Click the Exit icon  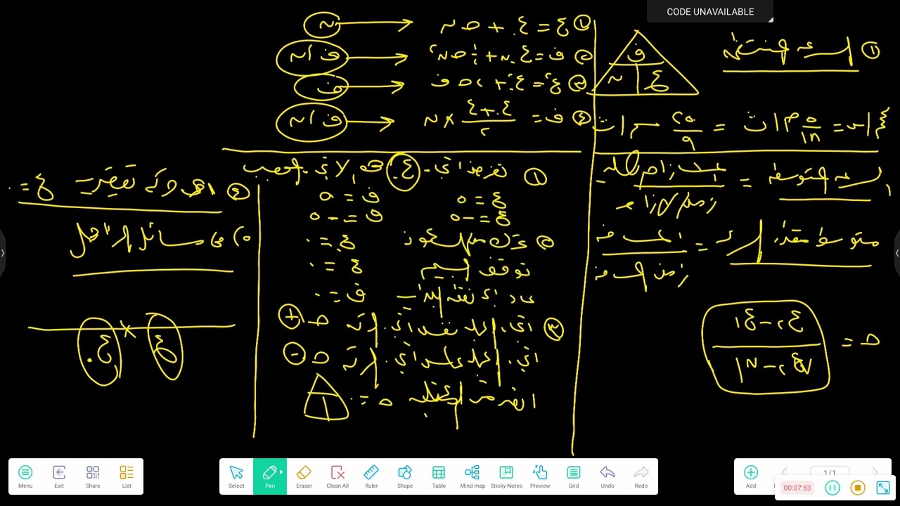[59, 476]
